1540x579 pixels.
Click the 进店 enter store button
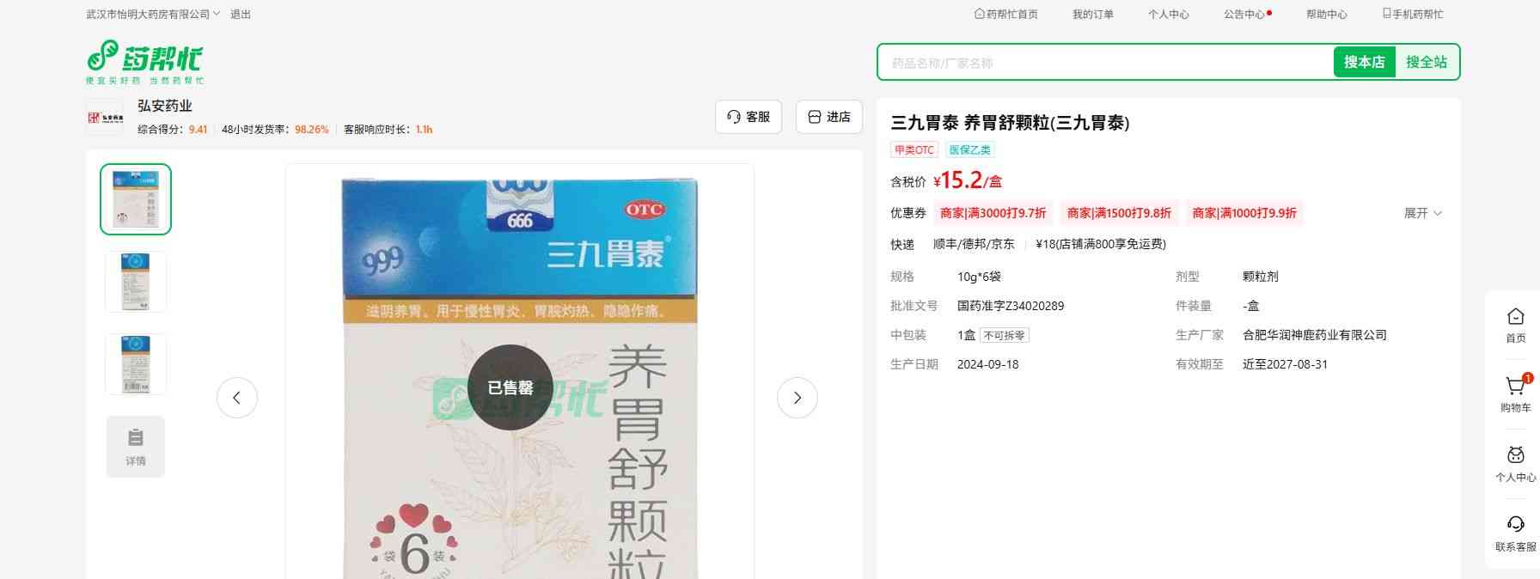click(829, 117)
